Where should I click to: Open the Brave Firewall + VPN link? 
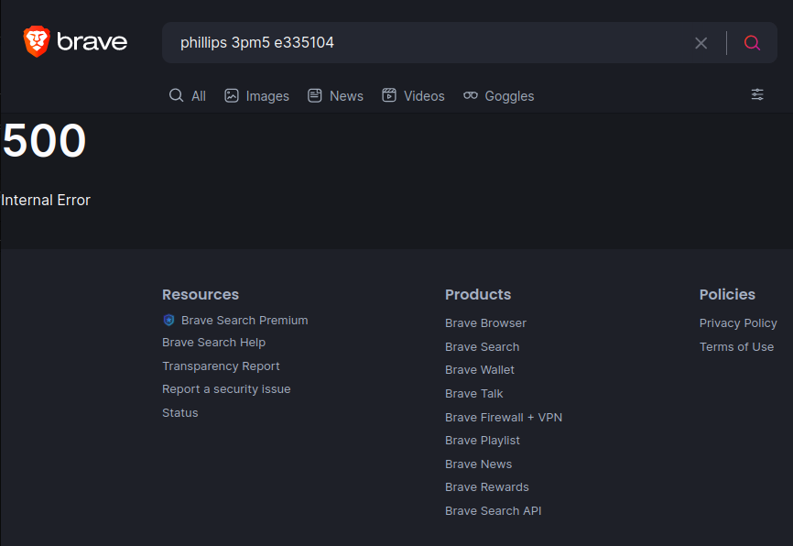click(x=504, y=418)
